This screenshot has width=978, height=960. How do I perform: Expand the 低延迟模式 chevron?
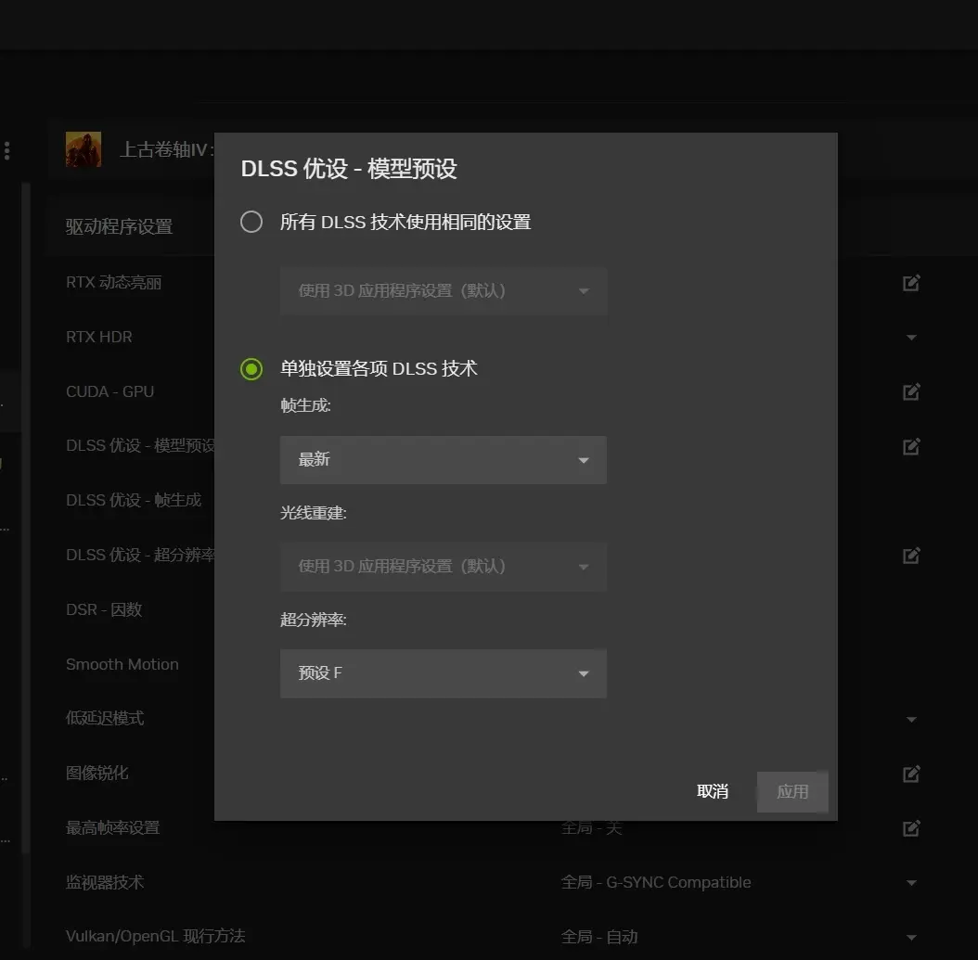[x=910, y=718]
